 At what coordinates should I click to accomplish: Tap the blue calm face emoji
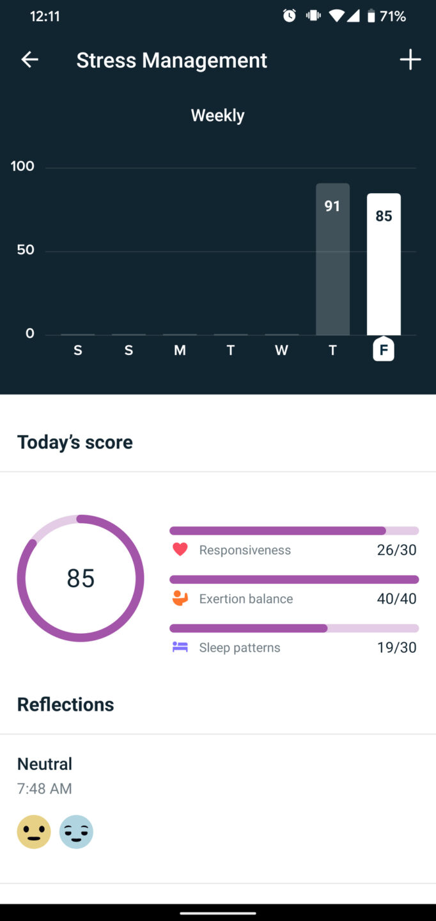tap(76, 831)
